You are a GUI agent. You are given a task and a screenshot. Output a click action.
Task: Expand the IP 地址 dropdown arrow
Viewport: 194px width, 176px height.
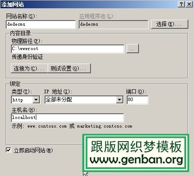coord(119,100)
